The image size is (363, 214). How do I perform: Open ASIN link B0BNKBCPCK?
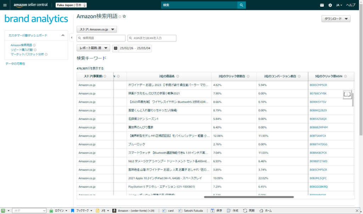point(318,153)
